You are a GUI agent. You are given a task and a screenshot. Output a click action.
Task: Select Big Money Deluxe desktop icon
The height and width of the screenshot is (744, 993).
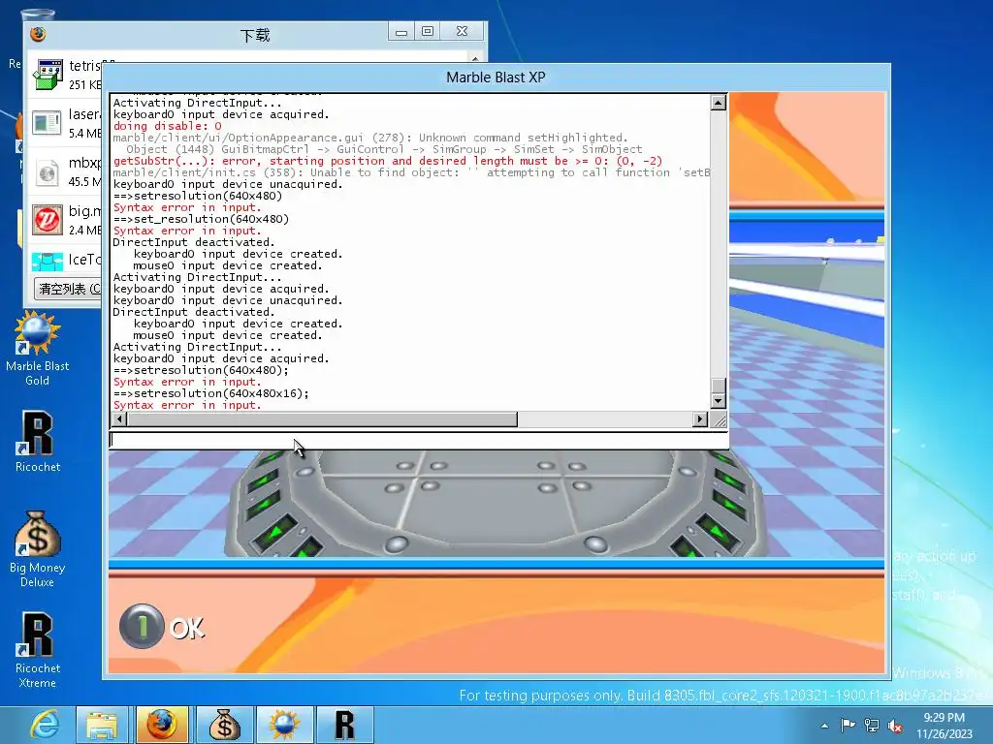click(x=38, y=549)
